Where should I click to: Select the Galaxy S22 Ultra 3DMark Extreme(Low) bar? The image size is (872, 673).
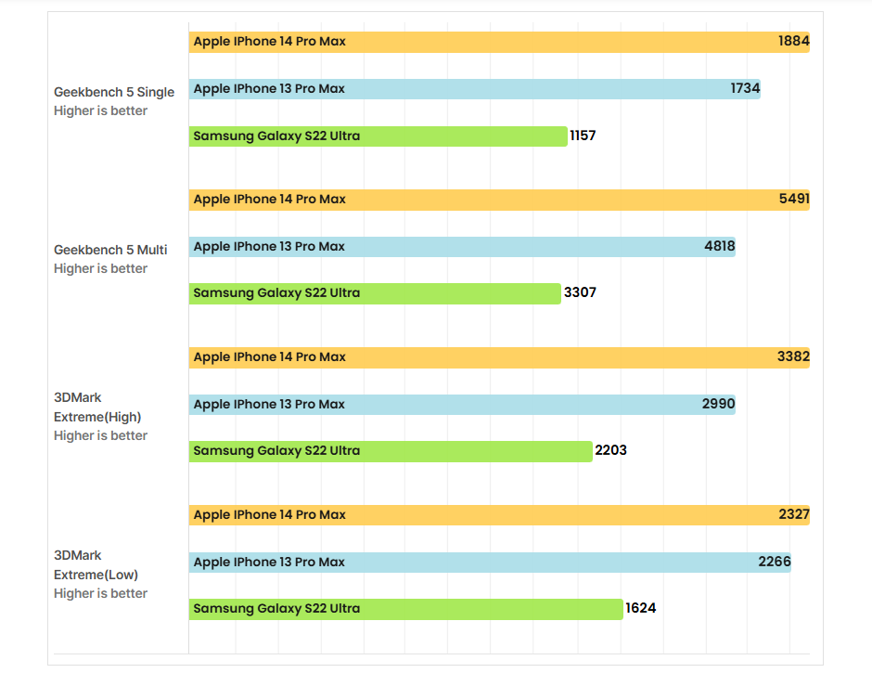(x=405, y=609)
